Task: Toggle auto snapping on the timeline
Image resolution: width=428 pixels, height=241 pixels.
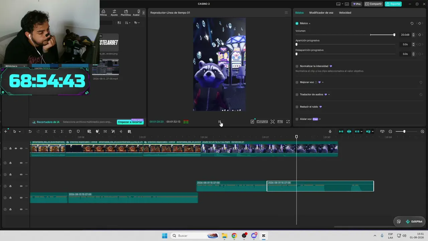Action: click(x=349, y=132)
